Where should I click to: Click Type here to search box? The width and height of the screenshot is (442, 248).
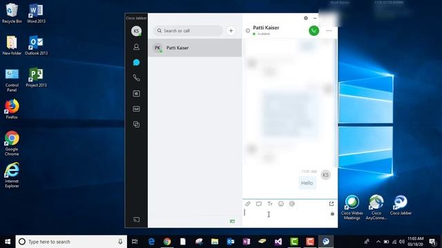click(x=71, y=242)
